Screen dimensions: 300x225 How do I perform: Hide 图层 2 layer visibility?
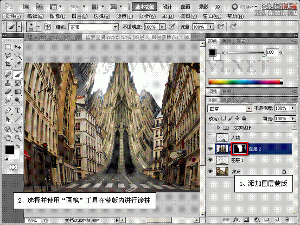[x=210, y=149]
